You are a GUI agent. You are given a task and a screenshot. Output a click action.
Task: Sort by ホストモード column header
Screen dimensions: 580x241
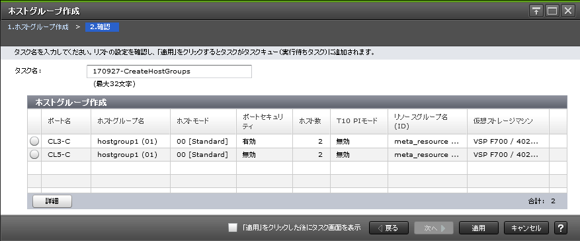(x=204, y=121)
